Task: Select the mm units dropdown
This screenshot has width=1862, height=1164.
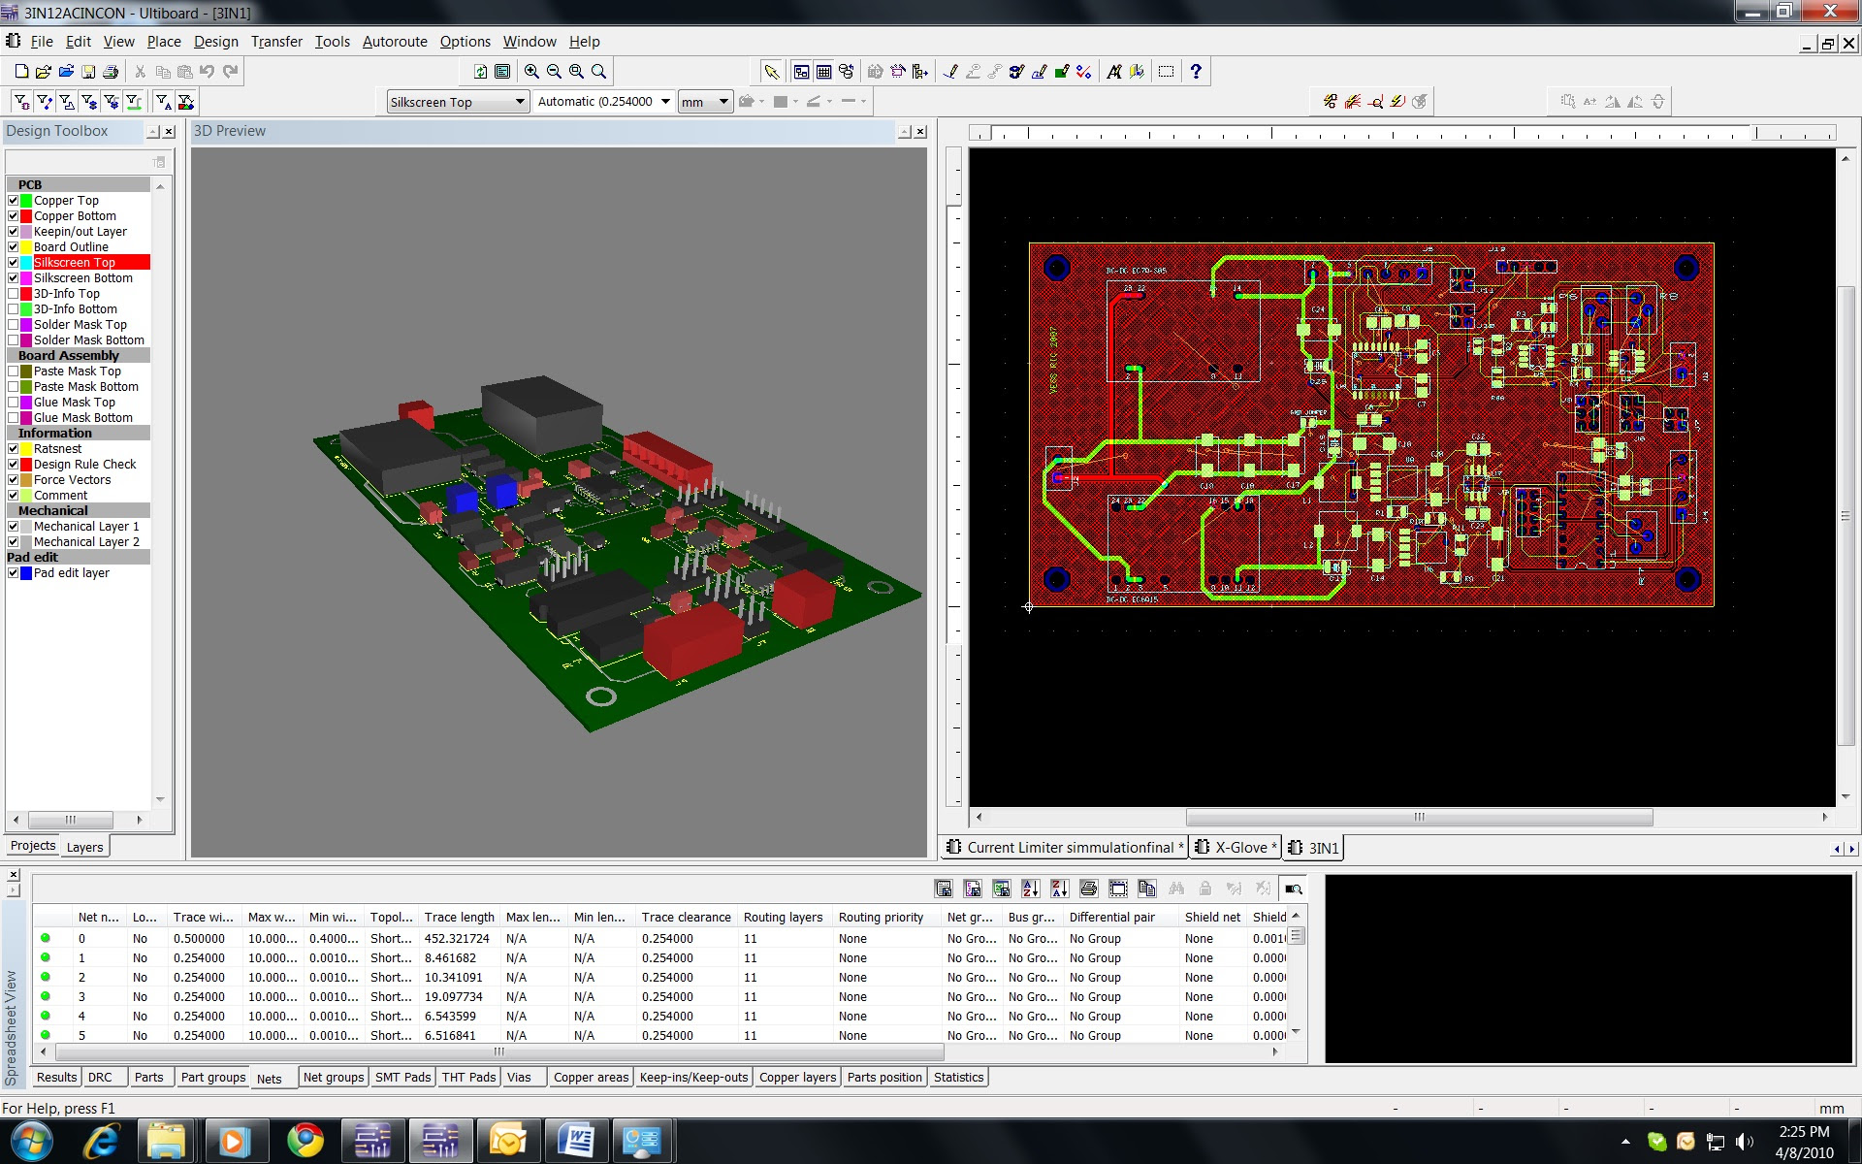Action: point(704,101)
